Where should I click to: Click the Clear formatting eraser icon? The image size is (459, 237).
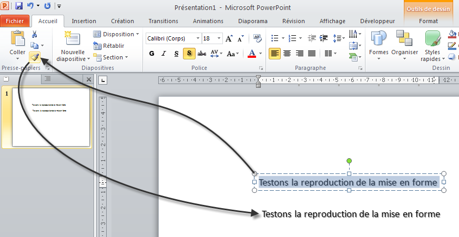257,38
